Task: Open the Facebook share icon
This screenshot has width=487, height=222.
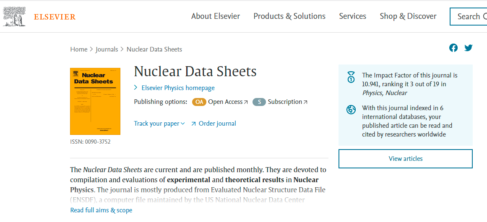Action: click(453, 48)
